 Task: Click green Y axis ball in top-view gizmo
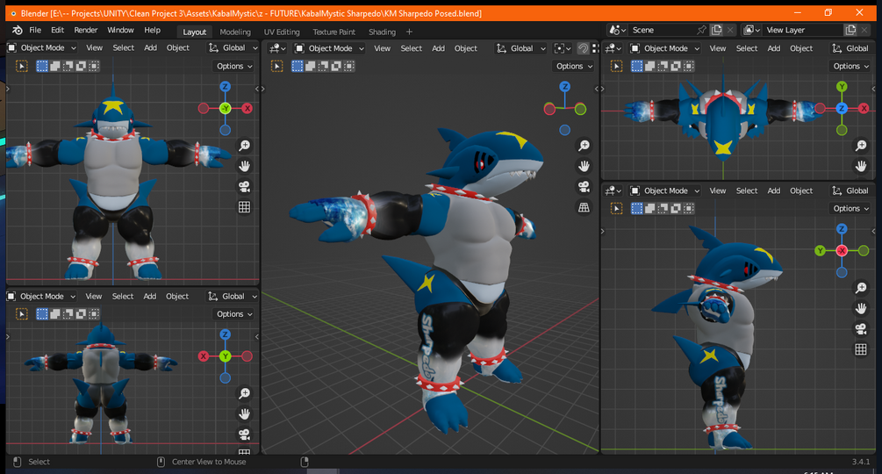tap(842, 87)
